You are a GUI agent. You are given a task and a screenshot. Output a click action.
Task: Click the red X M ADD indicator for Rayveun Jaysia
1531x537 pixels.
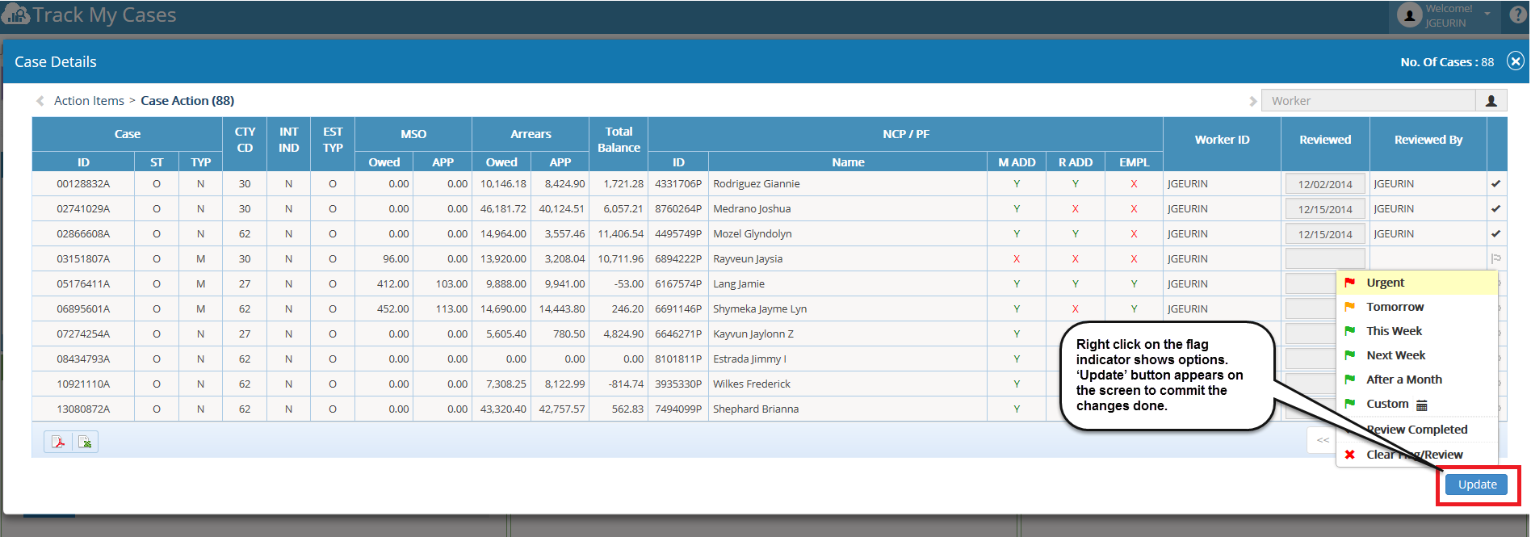(x=1017, y=259)
